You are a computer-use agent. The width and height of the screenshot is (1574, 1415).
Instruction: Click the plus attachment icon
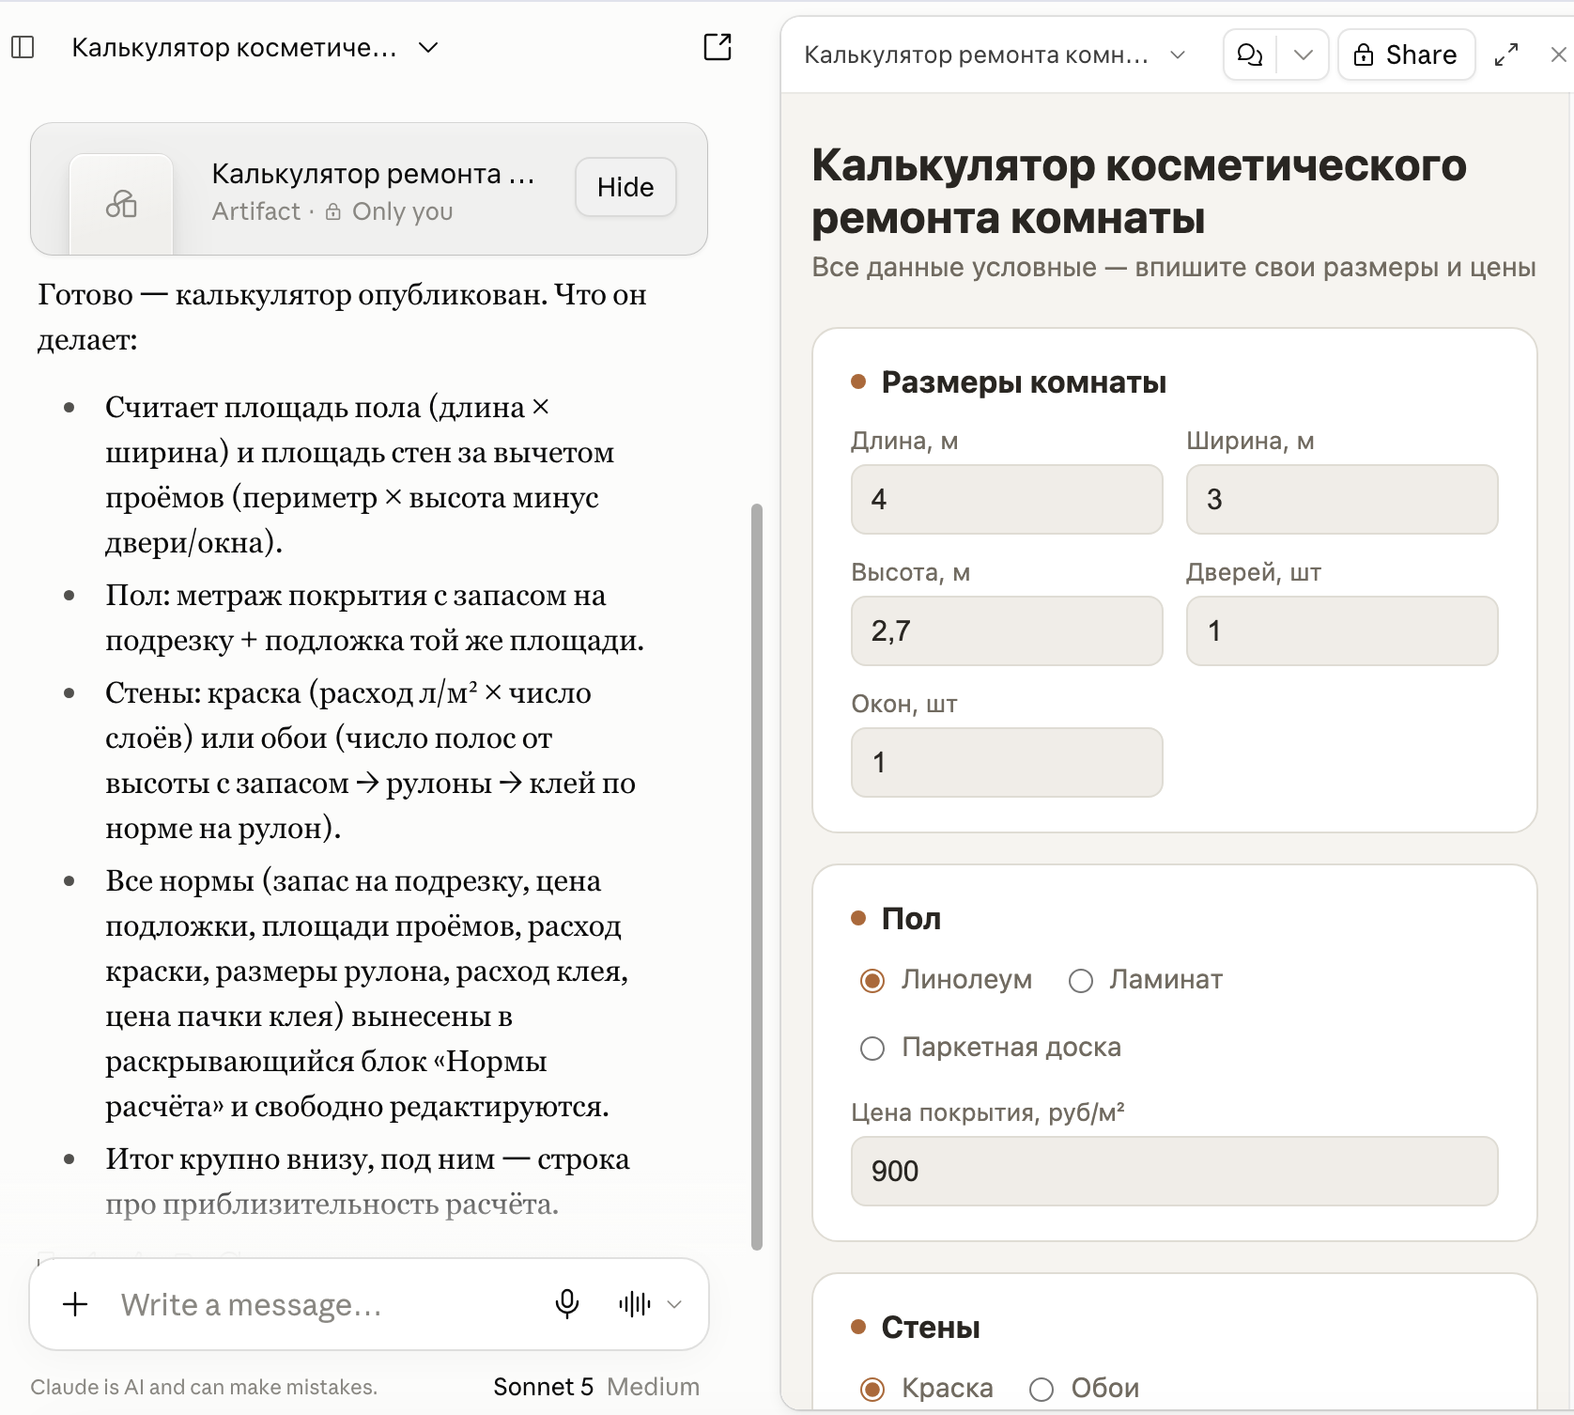pyautogui.click(x=75, y=1303)
